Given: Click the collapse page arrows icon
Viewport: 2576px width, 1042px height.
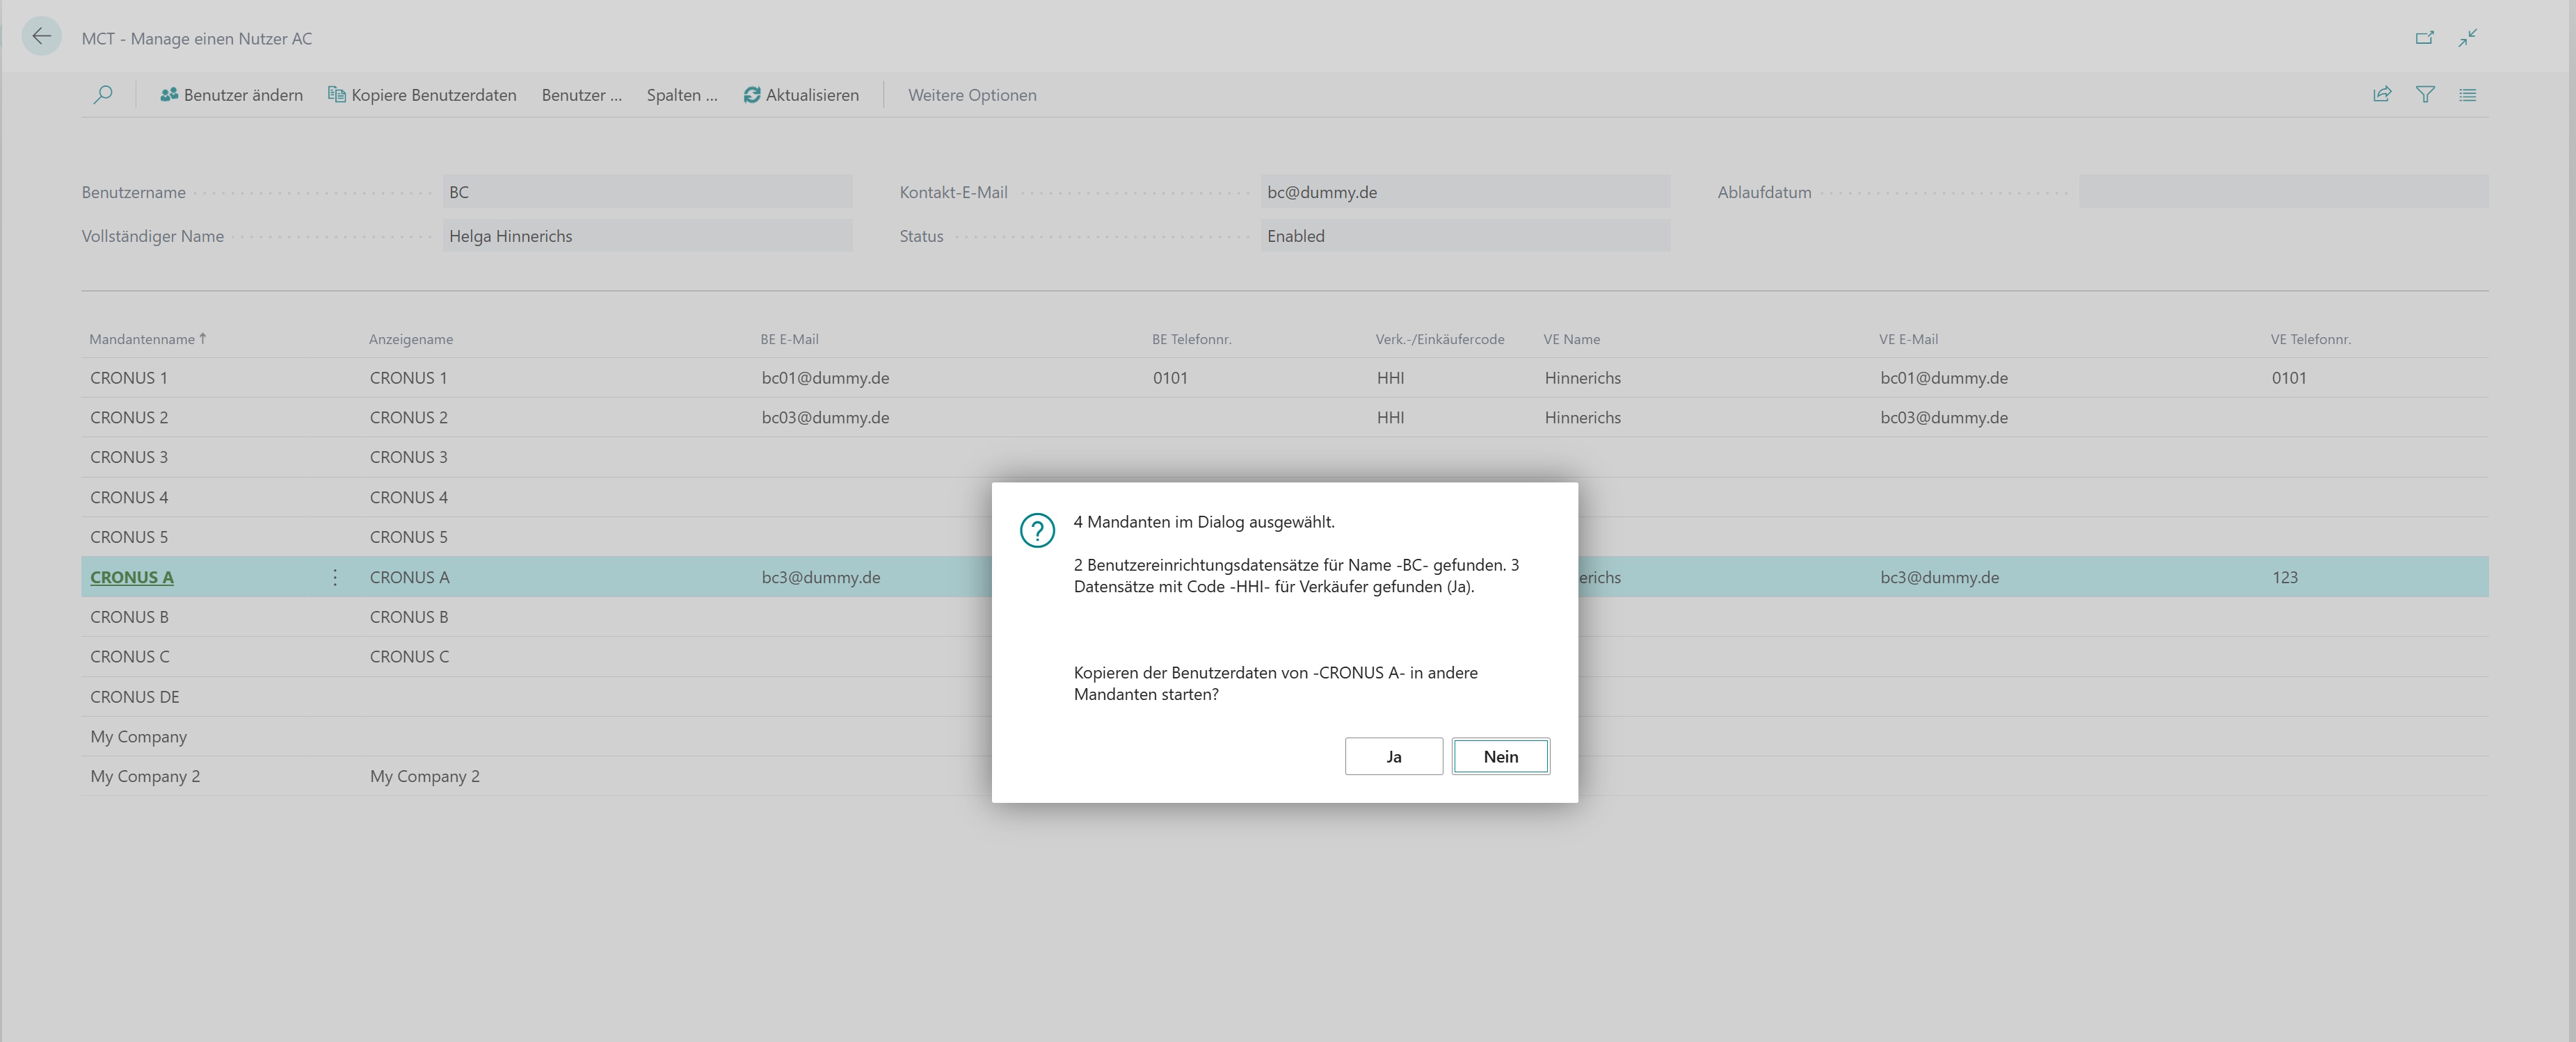Looking at the screenshot, I should click(2468, 38).
